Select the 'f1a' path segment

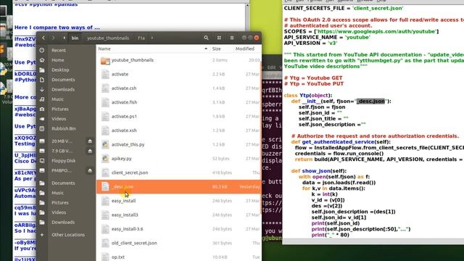[x=141, y=38]
